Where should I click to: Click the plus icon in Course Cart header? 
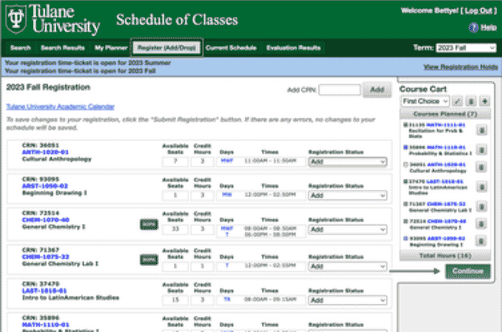point(485,101)
